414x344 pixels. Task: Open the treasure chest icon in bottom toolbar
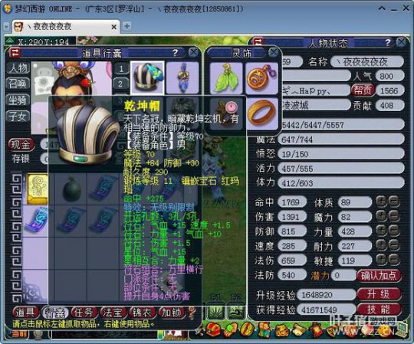(x=214, y=329)
